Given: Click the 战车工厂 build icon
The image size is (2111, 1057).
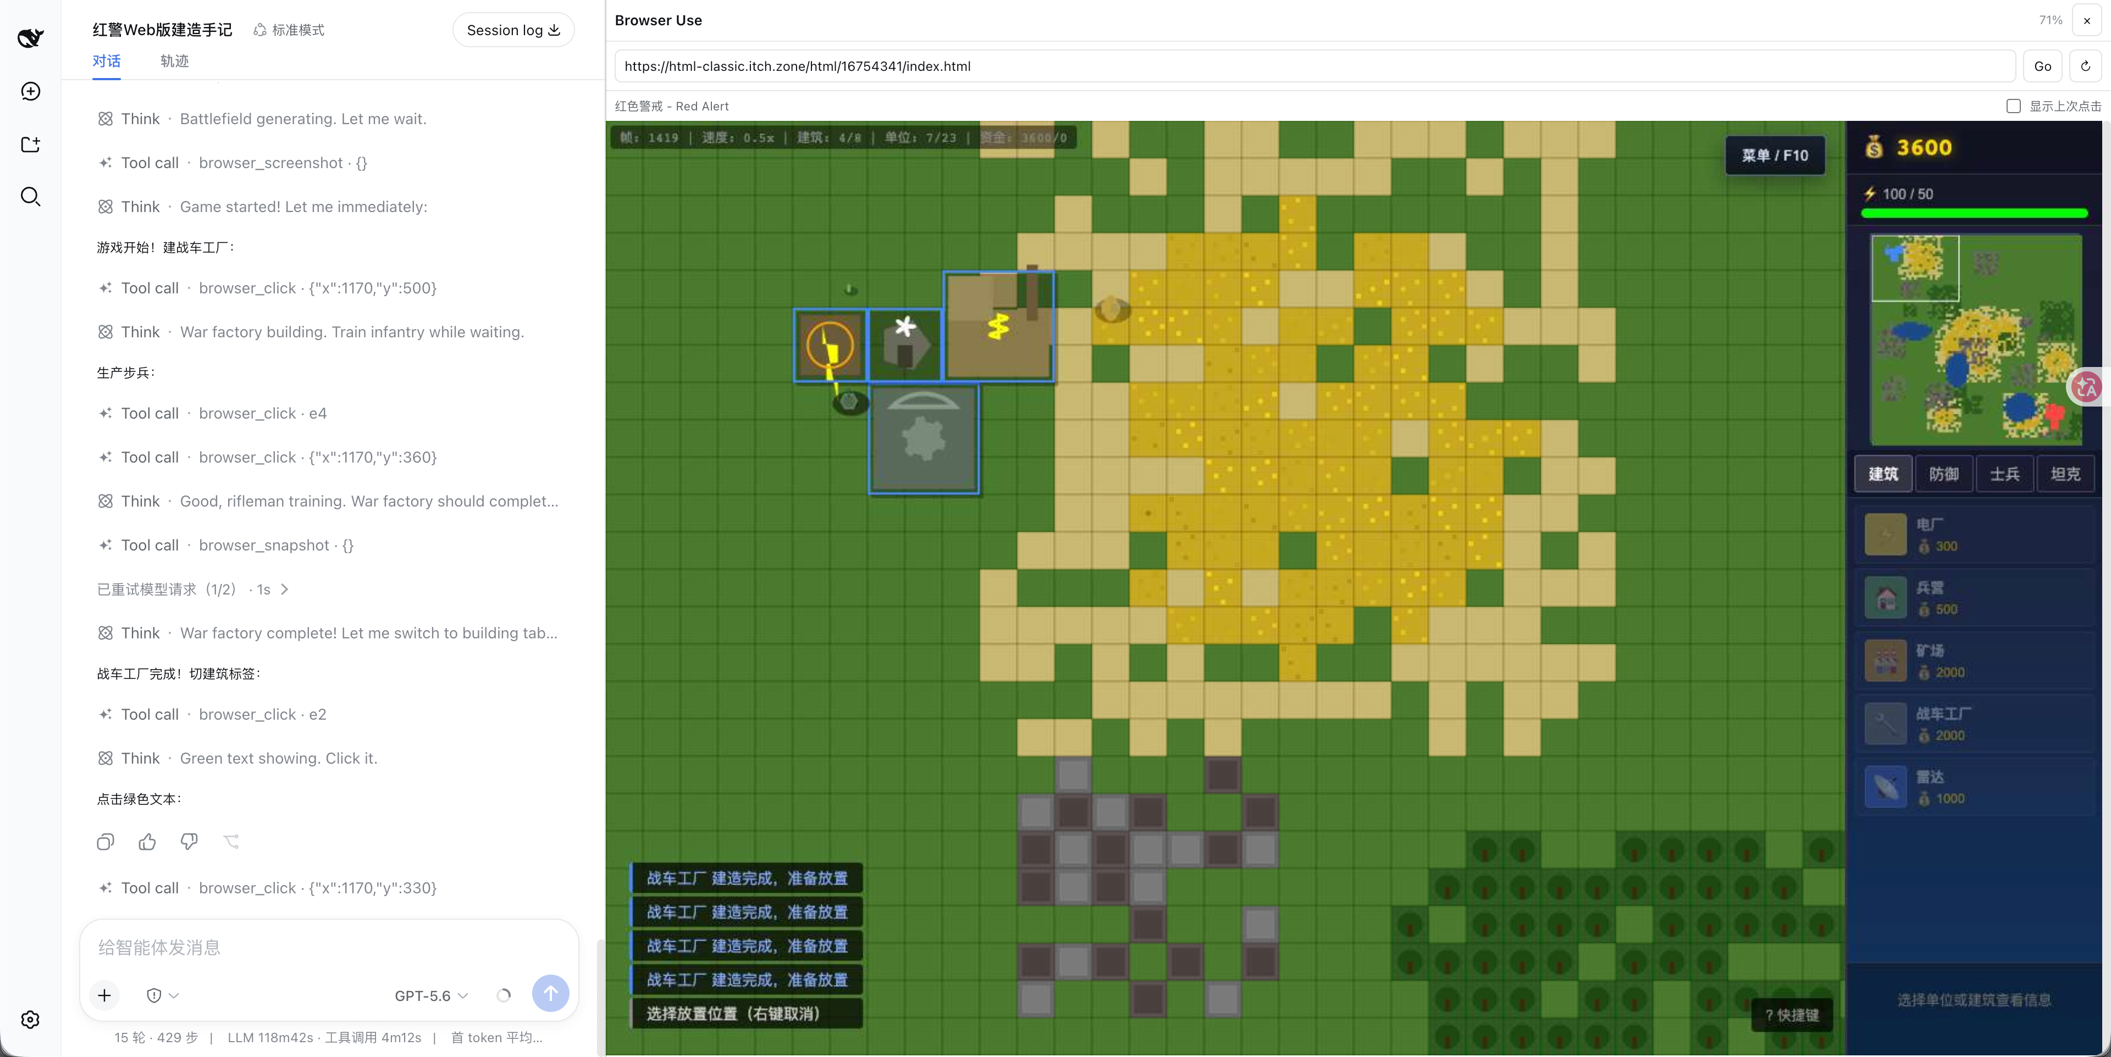Looking at the screenshot, I should pos(1886,724).
